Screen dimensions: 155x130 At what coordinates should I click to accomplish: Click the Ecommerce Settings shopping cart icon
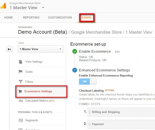pos(20,91)
